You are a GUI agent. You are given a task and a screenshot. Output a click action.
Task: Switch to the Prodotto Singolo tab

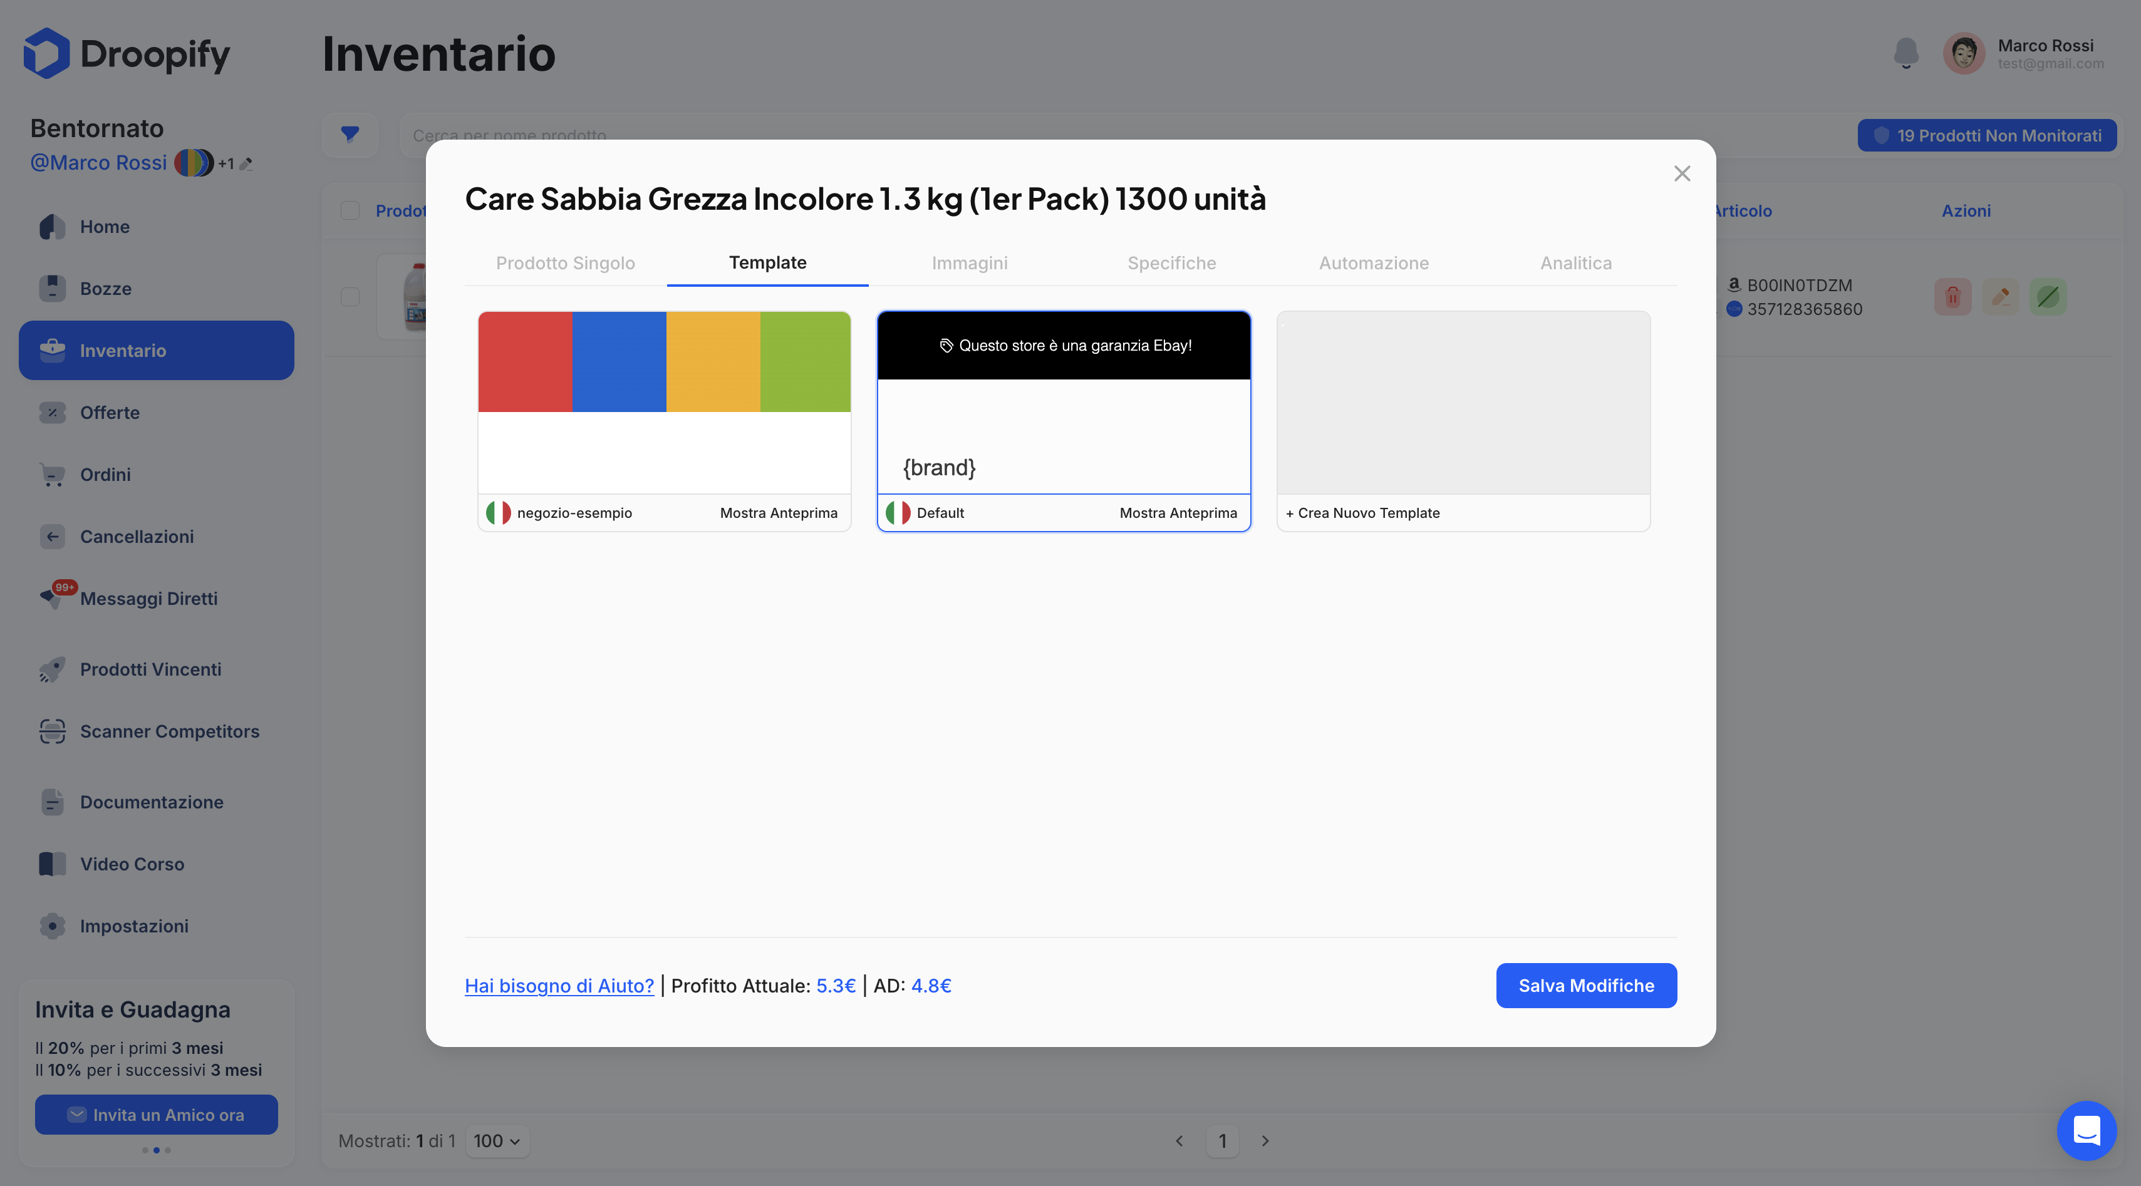(565, 262)
